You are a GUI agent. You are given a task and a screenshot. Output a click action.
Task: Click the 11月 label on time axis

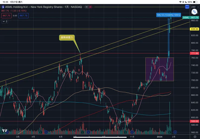pos(132,137)
